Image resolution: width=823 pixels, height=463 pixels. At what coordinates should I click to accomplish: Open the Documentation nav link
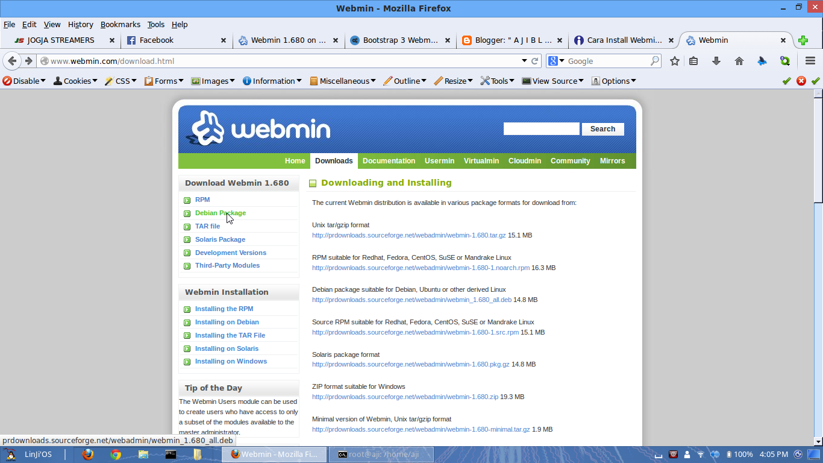pos(389,161)
